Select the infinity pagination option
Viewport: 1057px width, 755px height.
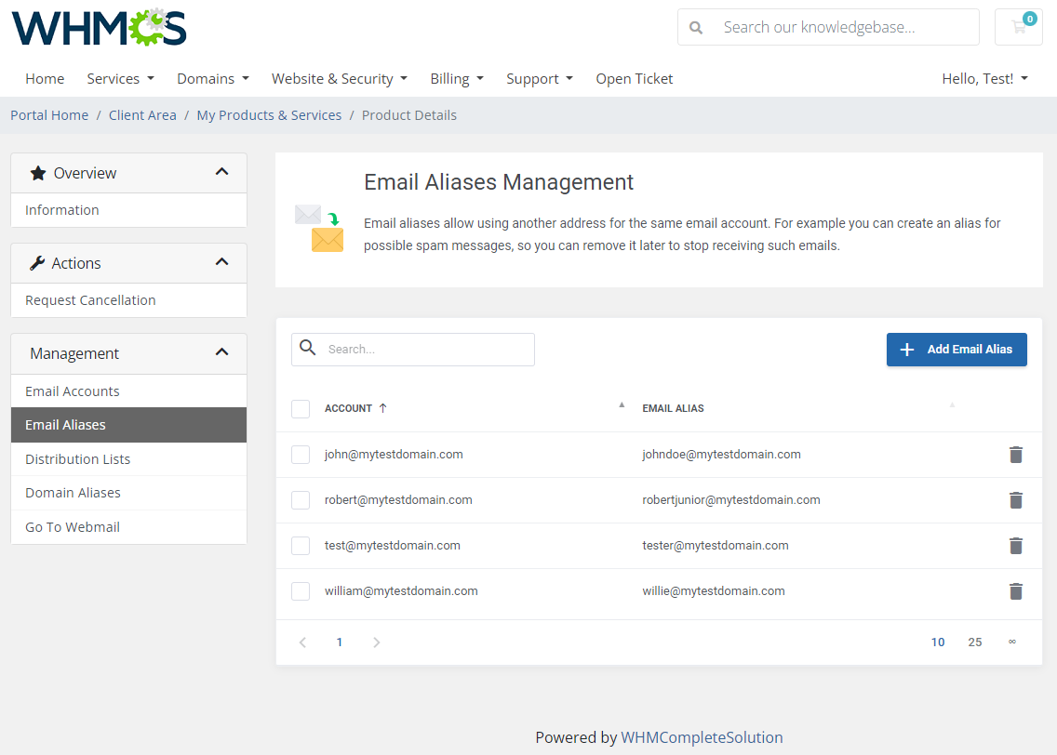1011,642
